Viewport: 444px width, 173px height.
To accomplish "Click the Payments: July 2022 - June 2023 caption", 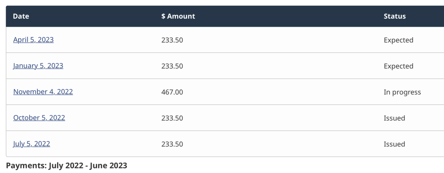I will pos(67,166).
